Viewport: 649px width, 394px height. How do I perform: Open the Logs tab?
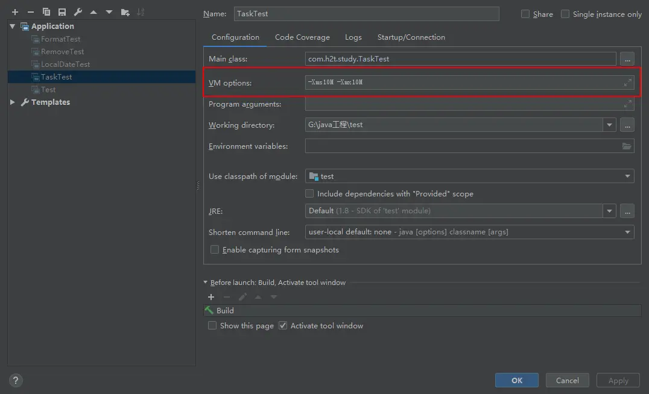[x=353, y=37]
